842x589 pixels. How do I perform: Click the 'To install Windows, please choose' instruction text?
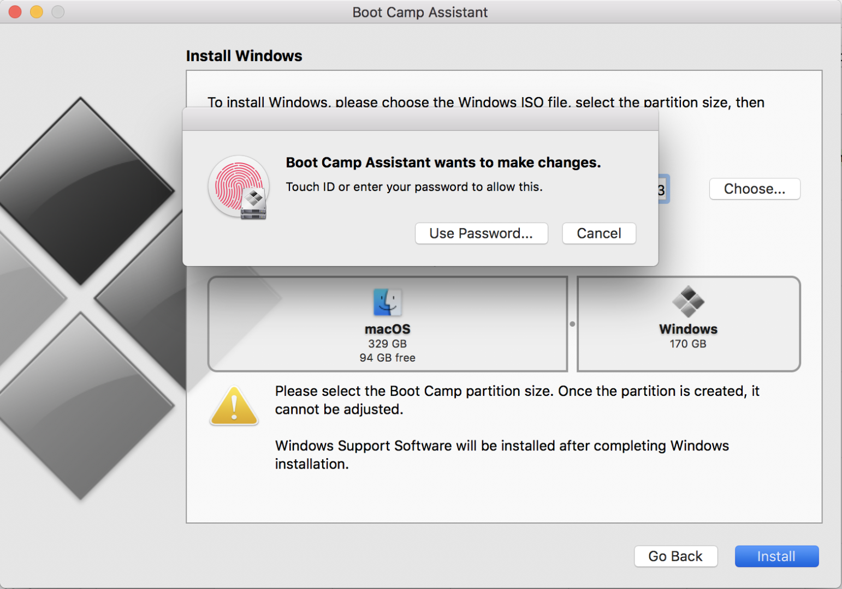click(486, 102)
